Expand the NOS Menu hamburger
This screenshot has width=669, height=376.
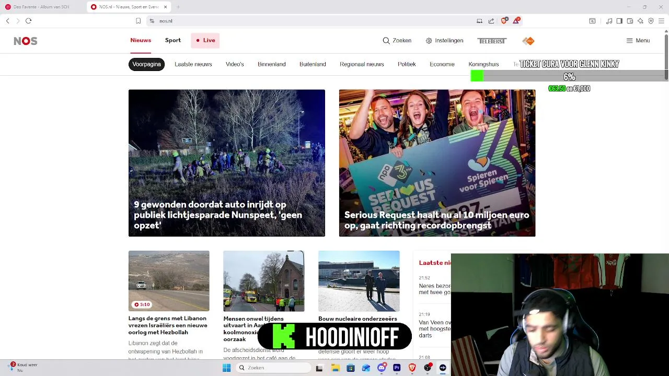coord(638,41)
